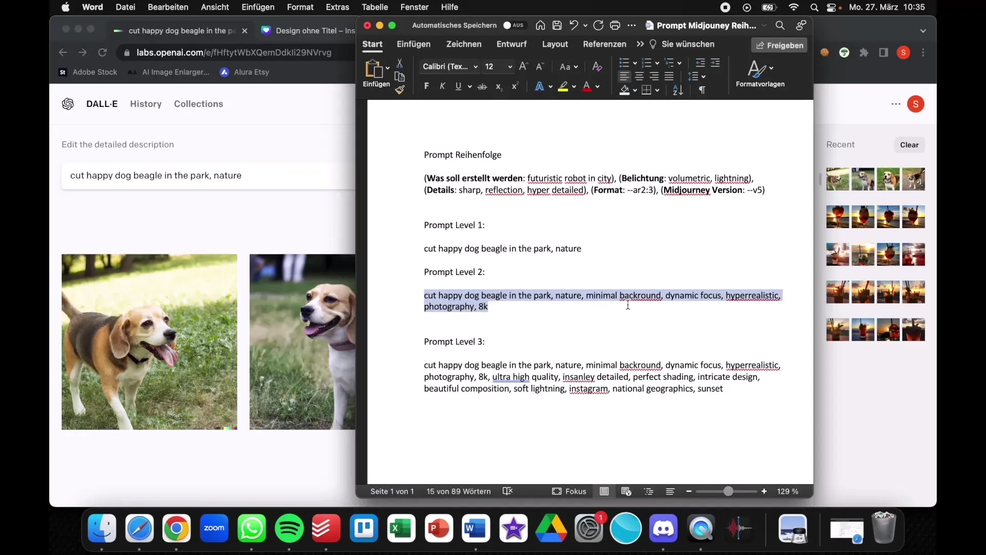Click the red font color button

click(587, 87)
